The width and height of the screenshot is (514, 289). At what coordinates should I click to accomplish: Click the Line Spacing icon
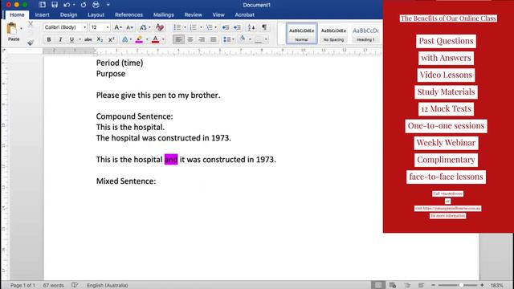226,39
